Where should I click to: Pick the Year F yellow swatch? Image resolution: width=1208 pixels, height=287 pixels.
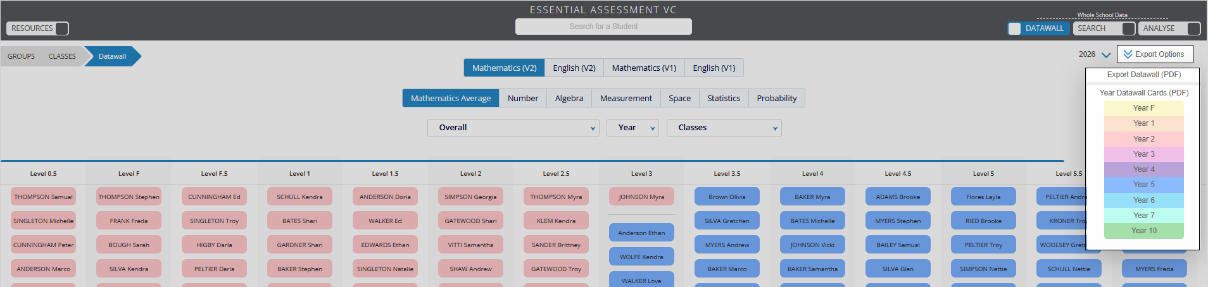click(1143, 108)
